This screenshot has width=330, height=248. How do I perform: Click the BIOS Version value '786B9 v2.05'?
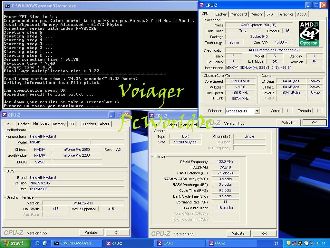tap(77, 183)
